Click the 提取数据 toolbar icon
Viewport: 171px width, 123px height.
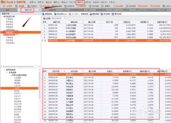click(x=43, y=14)
